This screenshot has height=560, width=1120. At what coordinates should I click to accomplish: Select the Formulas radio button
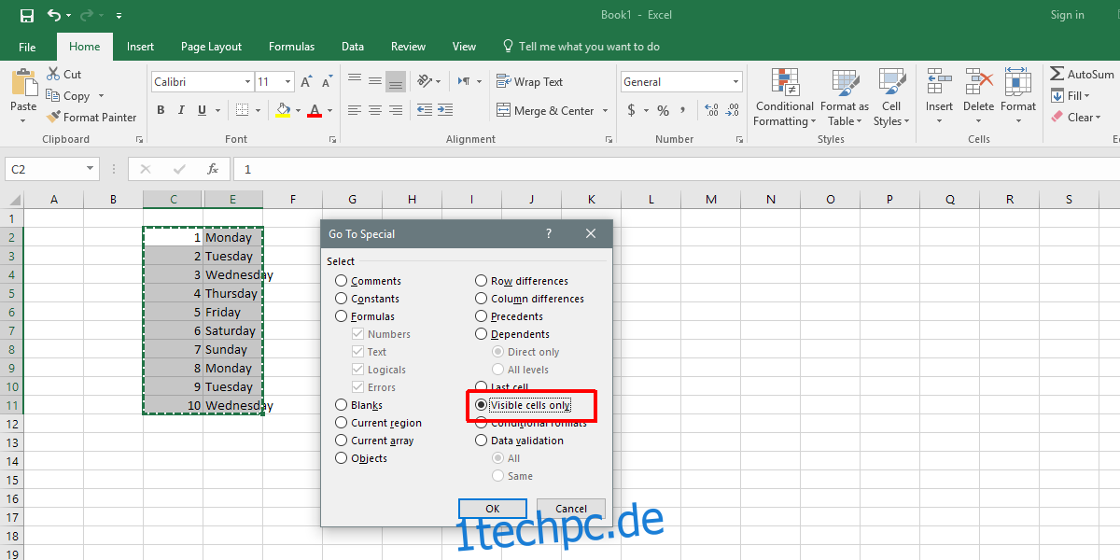point(342,316)
